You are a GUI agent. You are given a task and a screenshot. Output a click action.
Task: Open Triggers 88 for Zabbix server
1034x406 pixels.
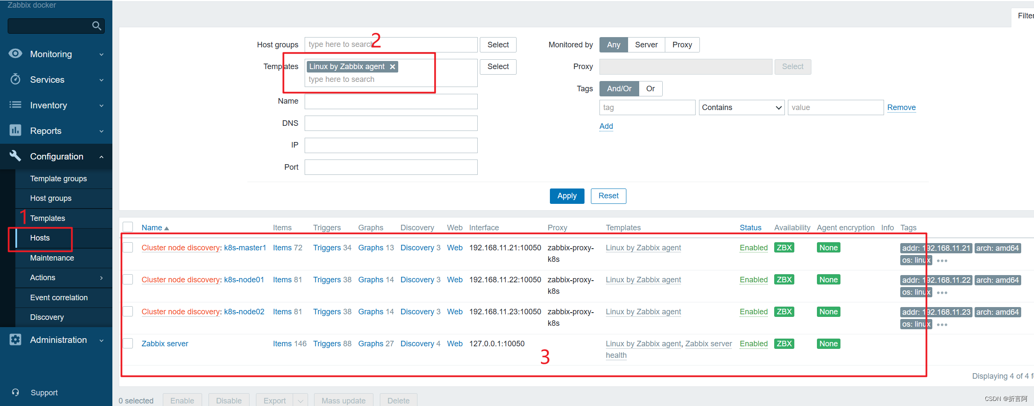click(x=332, y=344)
